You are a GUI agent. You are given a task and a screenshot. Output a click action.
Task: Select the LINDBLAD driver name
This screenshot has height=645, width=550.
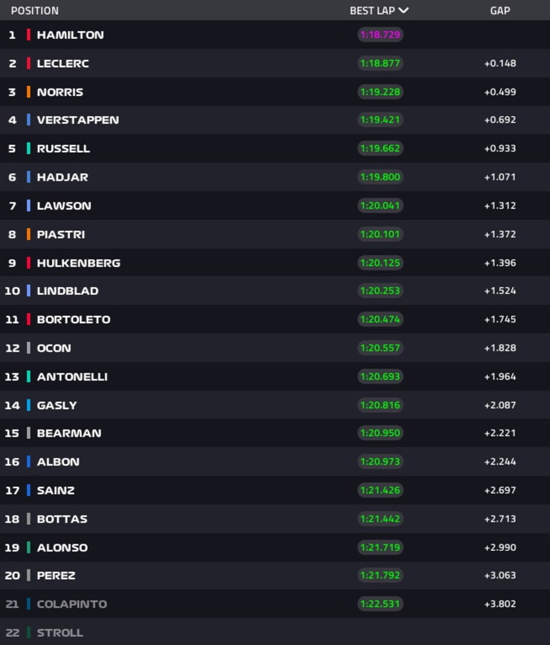(x=68, y=291)
